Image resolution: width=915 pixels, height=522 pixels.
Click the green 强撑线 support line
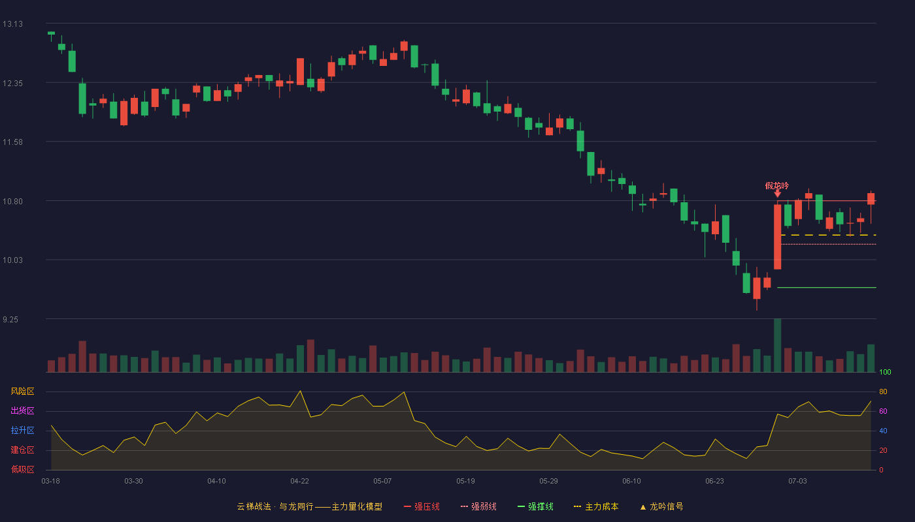pos(827,287)
